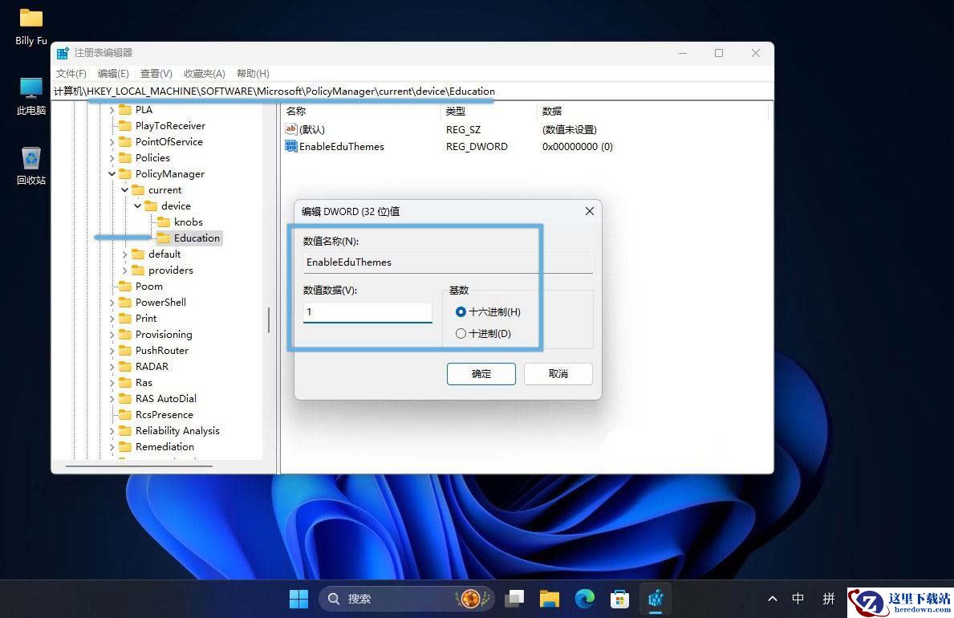Select 十进制(D) decimal radio button
Image resolution: width=954 pixels, height=618 pixels.
click(x=461, y=334)
